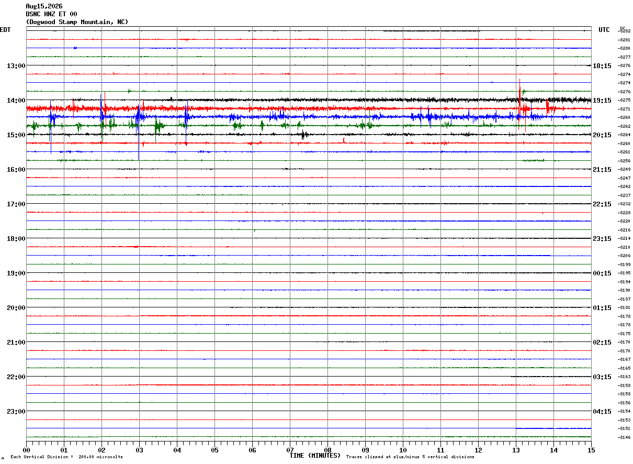This screenshot has height=464, width=633.
Task: Click the "Traces clipped at plus/minus 5 vertical divisions" note
Action: click(410, 457)
